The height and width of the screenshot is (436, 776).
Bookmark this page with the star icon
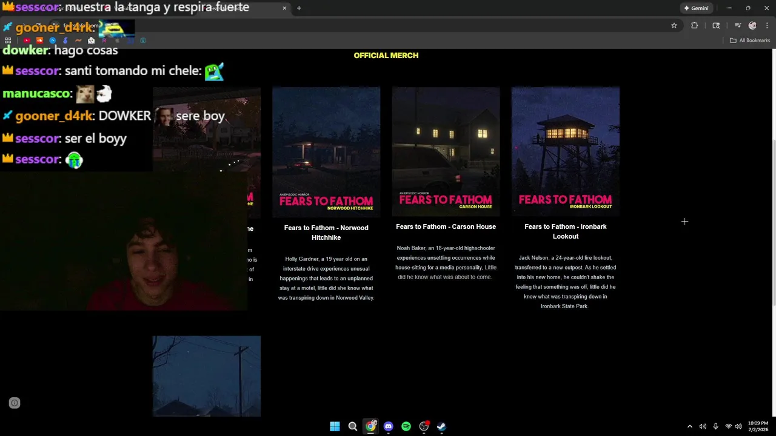[674, 25]
